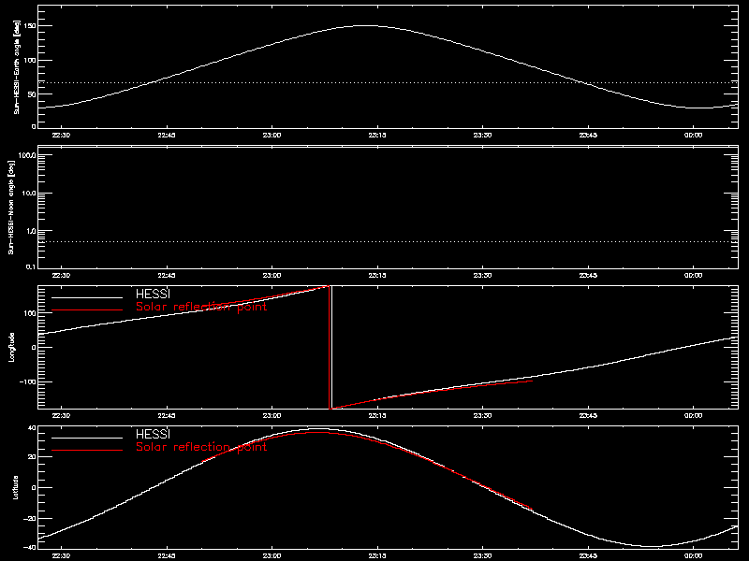Click the 'Latitude' axis title

pyautogui.click(x=16, y=487)
